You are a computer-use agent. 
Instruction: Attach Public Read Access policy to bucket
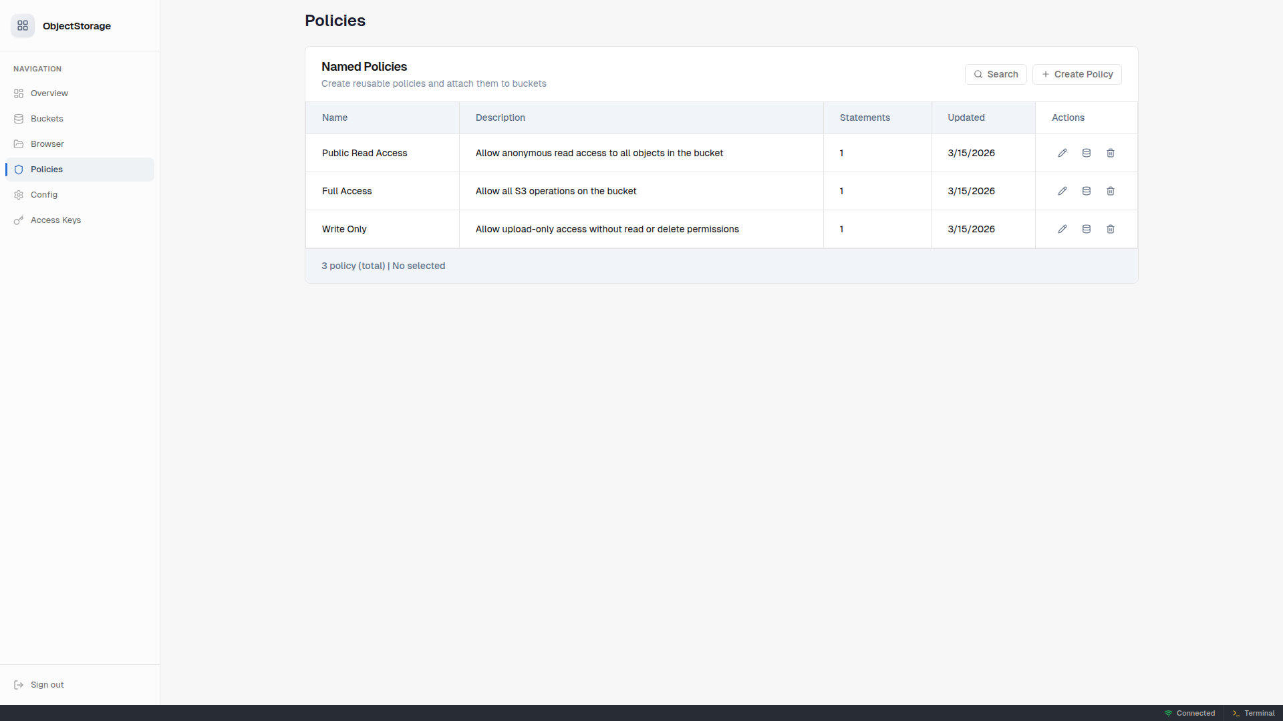pos(1086,153)
